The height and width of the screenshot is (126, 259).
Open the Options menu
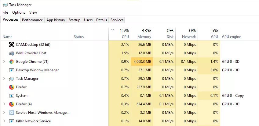[19, 12]
